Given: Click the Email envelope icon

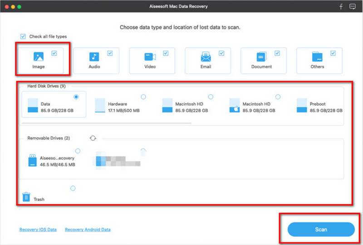Looking at the screenshot, I should (206, 57).
